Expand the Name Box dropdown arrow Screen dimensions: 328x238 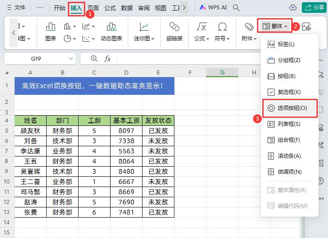point(71,59)
